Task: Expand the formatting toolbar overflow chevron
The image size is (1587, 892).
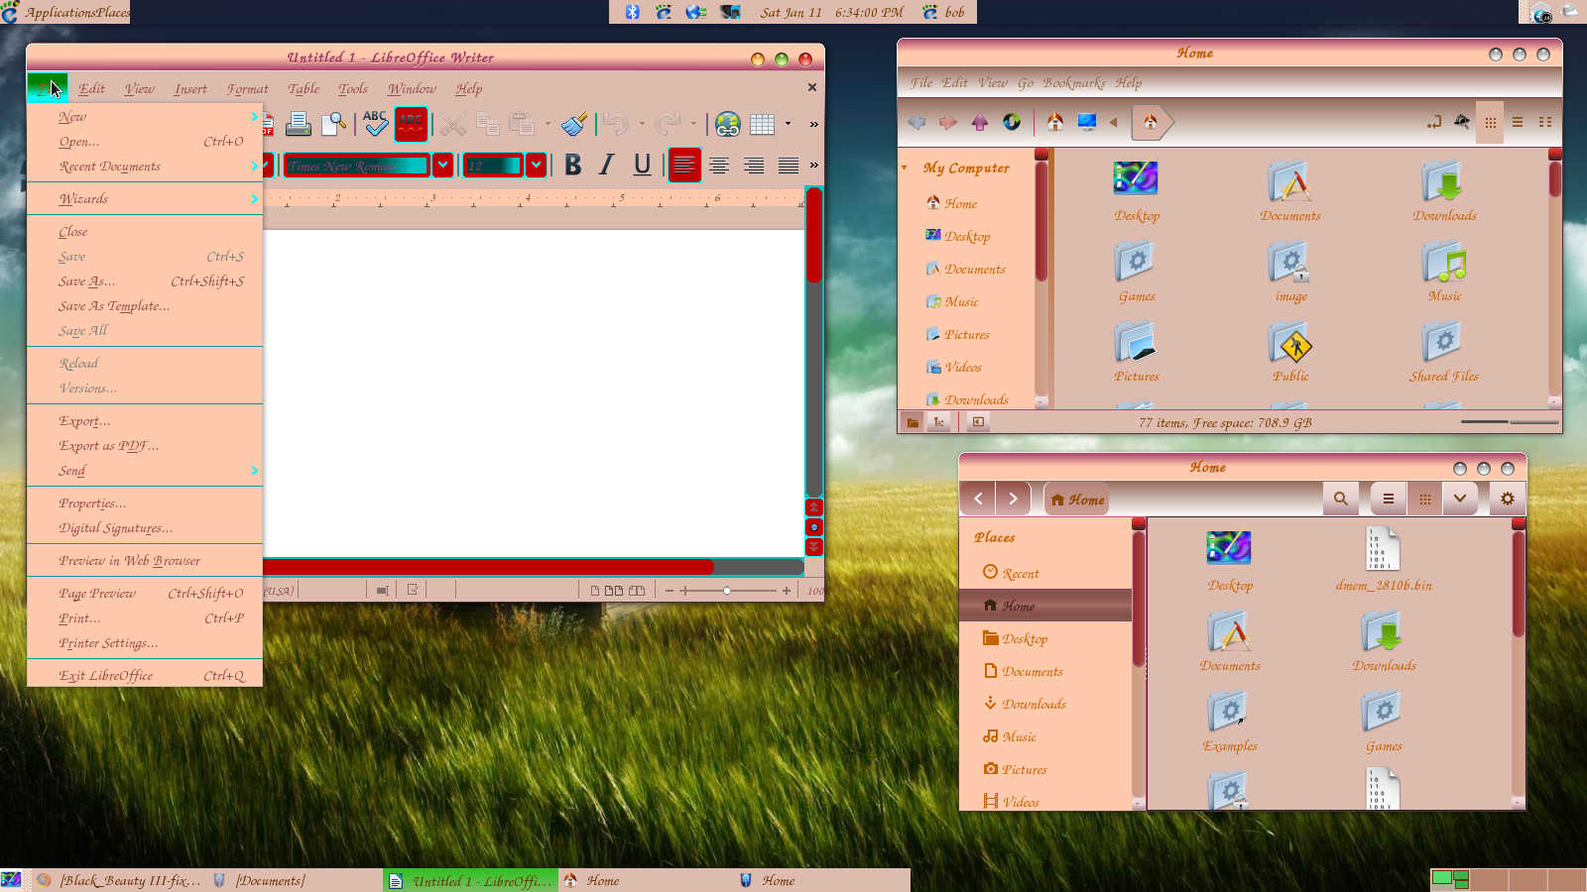Action: 813,165
